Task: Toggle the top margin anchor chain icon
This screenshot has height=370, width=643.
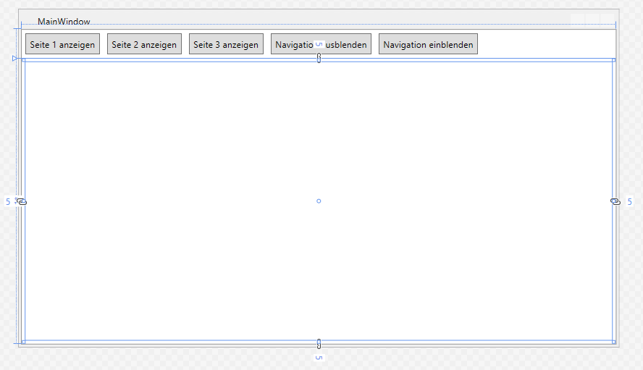Action: click(x=319, y=58)
